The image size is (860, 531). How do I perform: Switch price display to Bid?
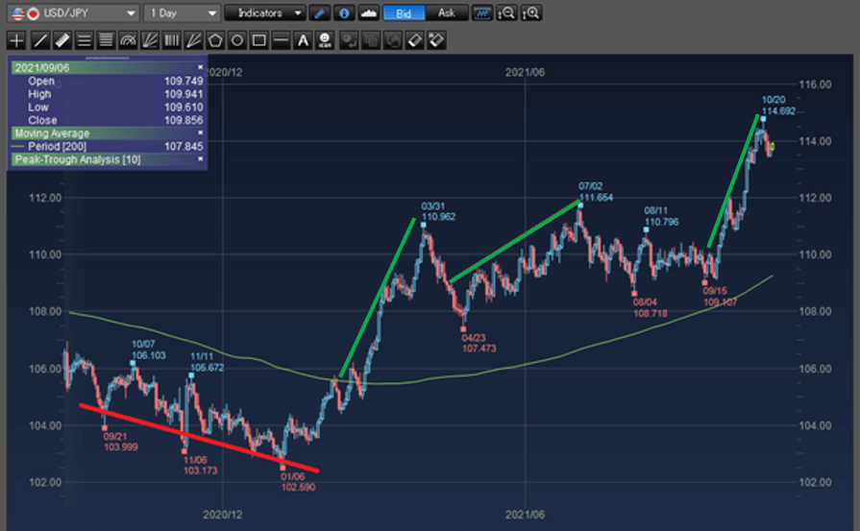pos(404,13)
